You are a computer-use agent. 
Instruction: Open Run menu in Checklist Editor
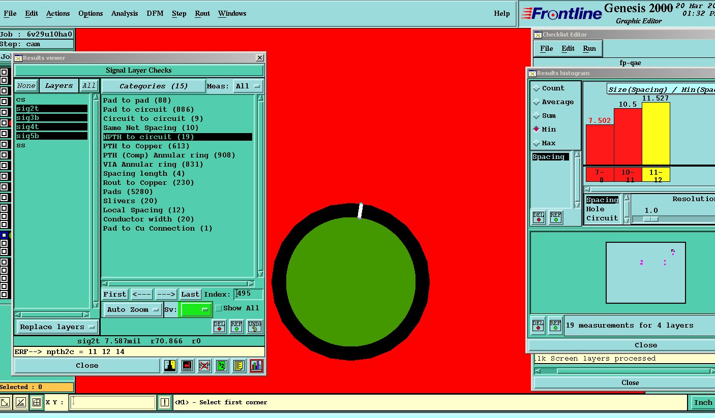click(589, 49)
